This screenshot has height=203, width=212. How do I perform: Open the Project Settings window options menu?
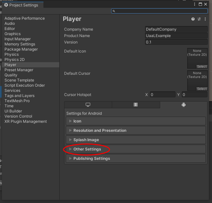pos(195,4)
